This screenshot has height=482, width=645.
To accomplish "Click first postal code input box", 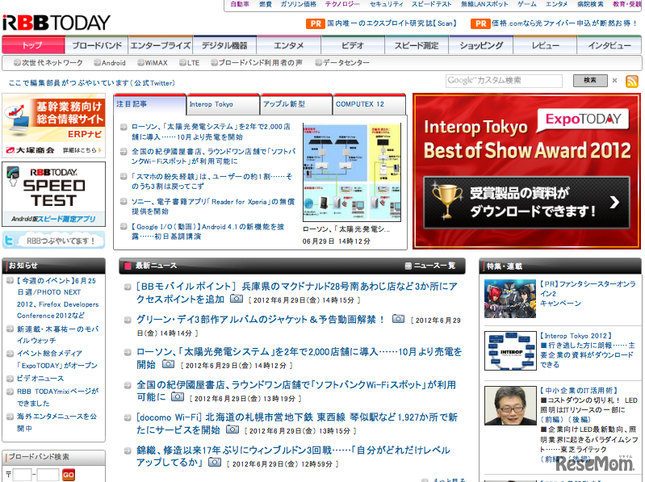I will 23,475.
